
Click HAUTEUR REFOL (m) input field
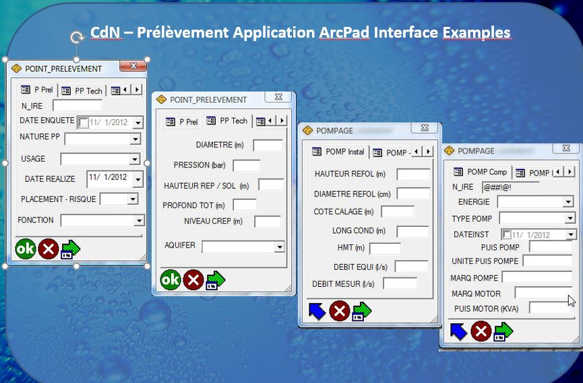(x=413, y=174)
